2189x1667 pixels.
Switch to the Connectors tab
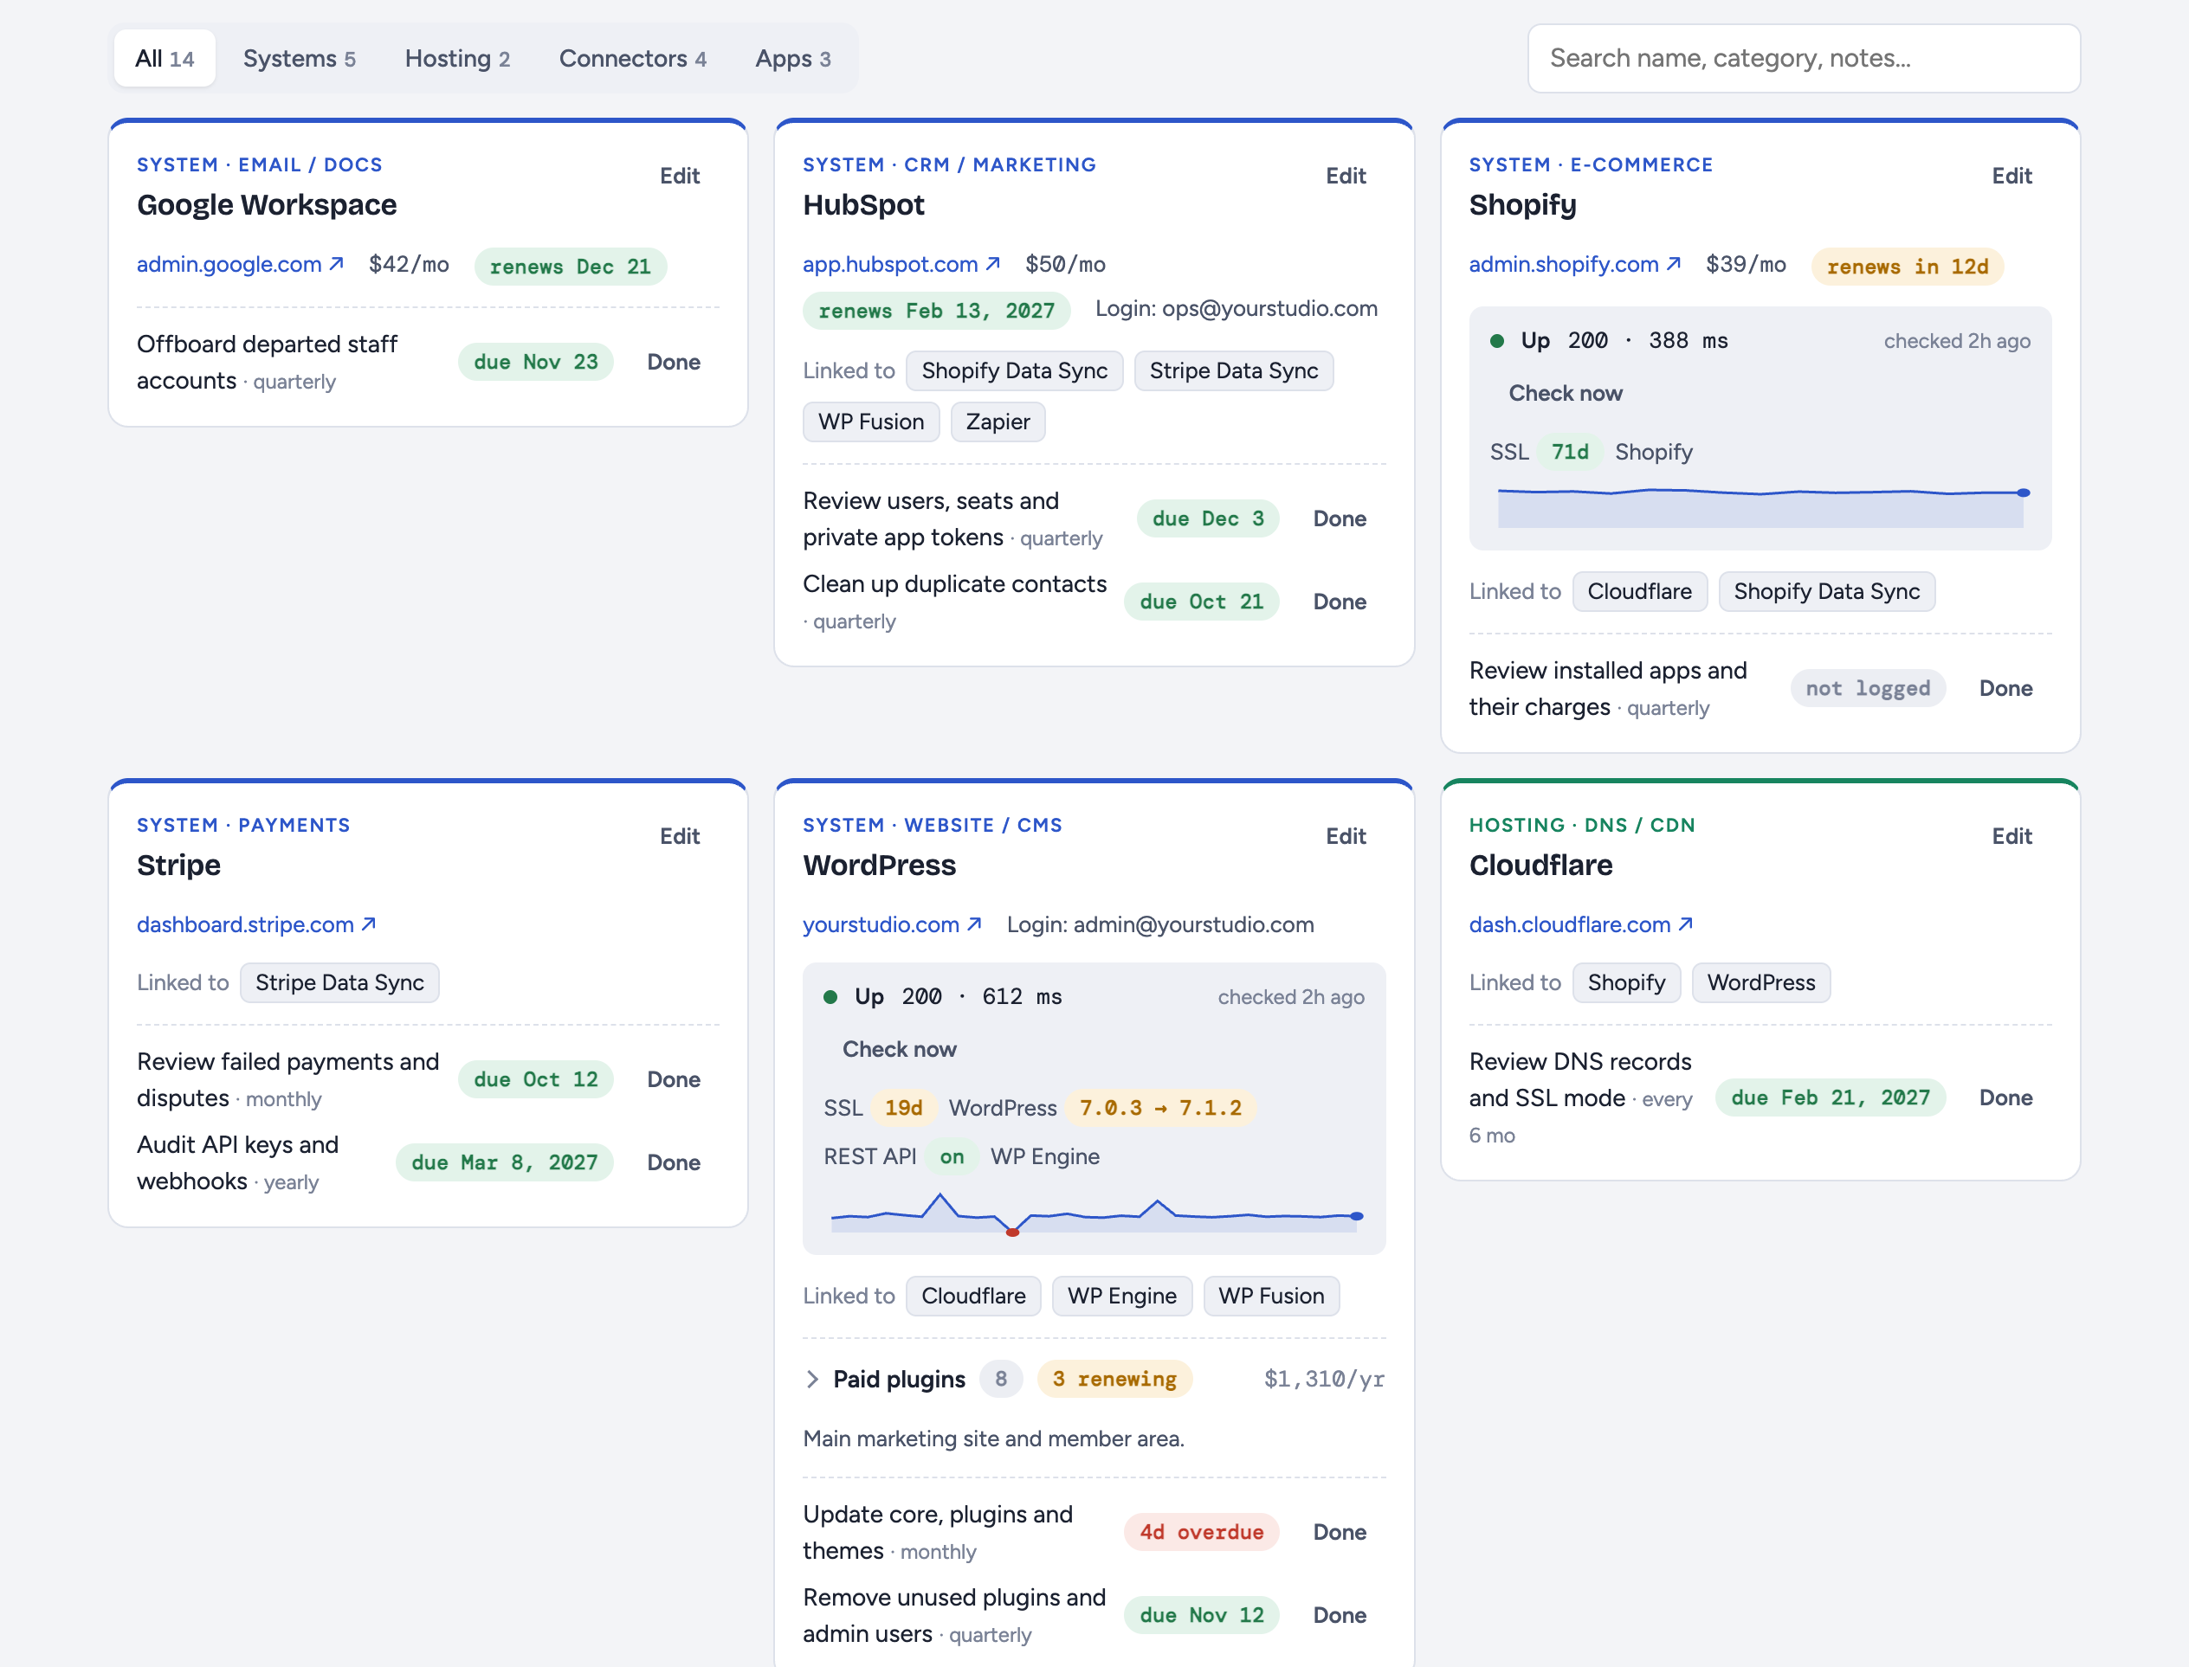pos(632,59)
